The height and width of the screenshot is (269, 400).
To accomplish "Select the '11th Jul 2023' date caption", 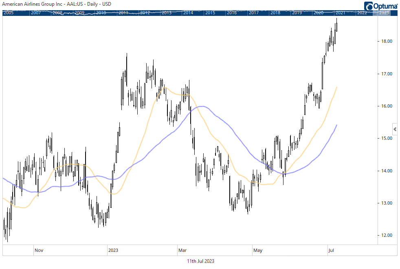I will tap(200, 261).
